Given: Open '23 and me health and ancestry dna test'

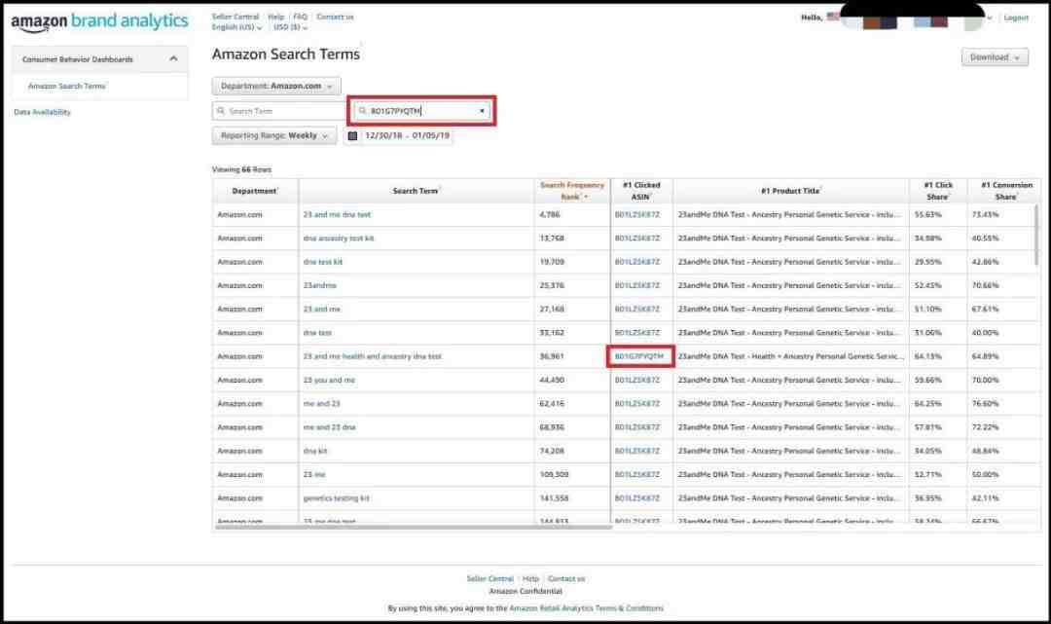Looking at the screenshot, I should point(372,356).
